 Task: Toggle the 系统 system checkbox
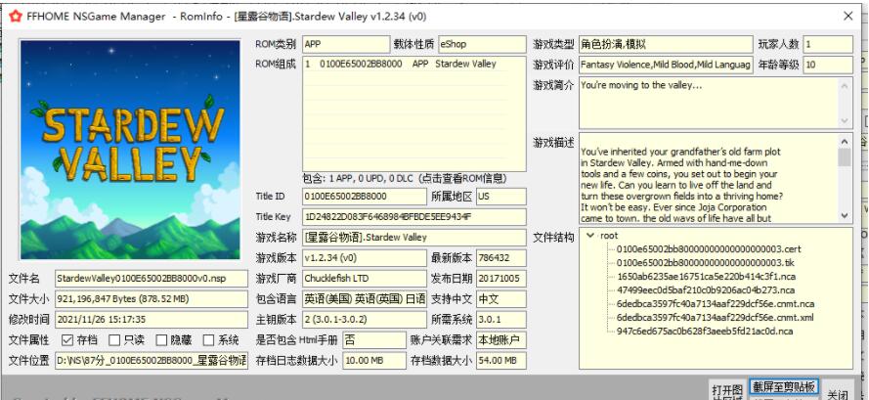(x=208, y=339)
